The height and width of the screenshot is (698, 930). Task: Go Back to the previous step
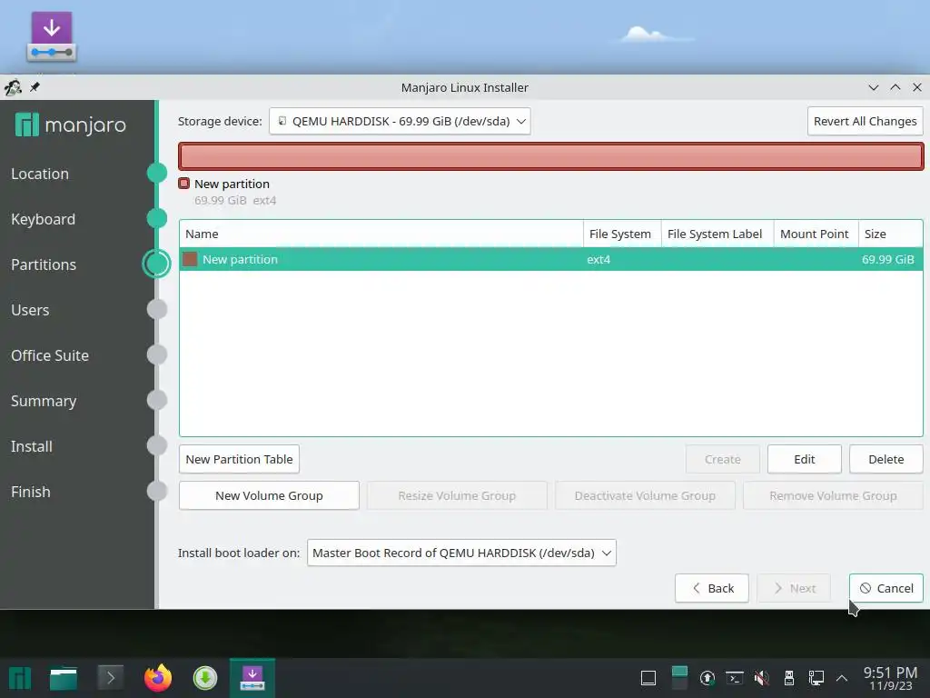[712, 588]
